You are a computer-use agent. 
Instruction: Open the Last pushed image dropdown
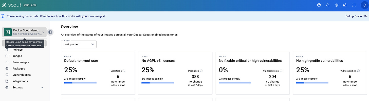point(79,44)
